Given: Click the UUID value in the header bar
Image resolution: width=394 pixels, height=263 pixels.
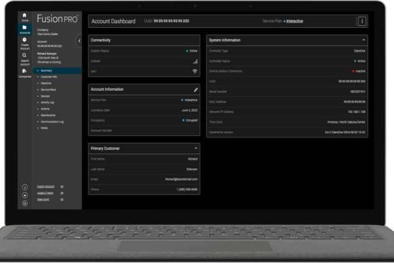Looking at the screenshot, I should pos(172,21).
